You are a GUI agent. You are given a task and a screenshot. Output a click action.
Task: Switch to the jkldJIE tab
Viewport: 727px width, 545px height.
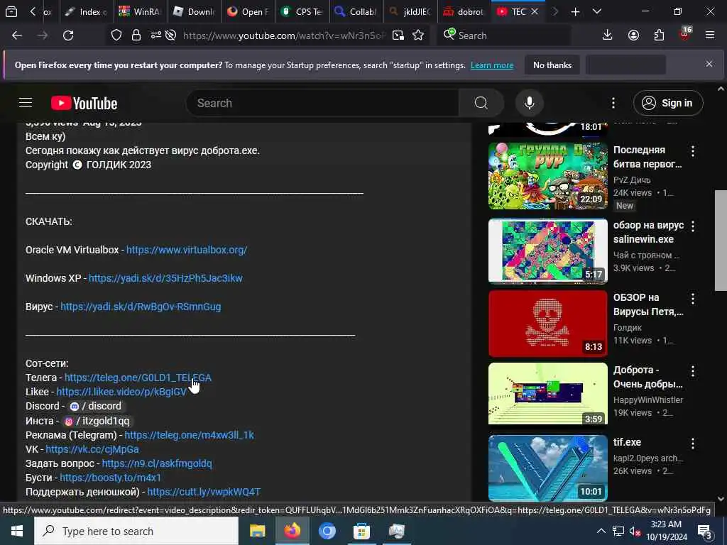(x=410, y=12)
